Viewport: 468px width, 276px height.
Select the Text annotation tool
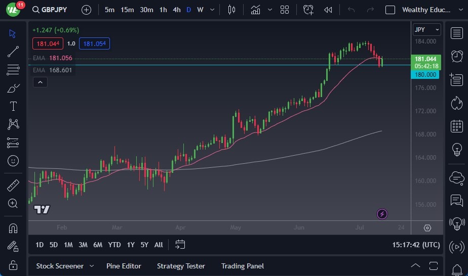click(13, 106)
